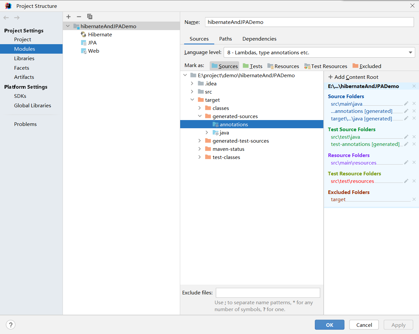Select the Web facet in module tree

point(90,51)
